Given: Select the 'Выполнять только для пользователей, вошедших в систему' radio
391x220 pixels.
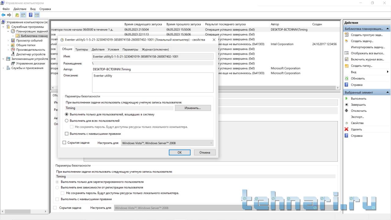Looking at the screenshot, I should tap(67, 114).
